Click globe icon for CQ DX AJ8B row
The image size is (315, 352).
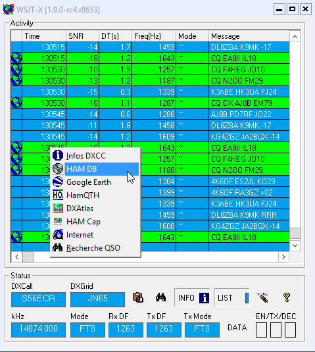click(x=16, y=103)
